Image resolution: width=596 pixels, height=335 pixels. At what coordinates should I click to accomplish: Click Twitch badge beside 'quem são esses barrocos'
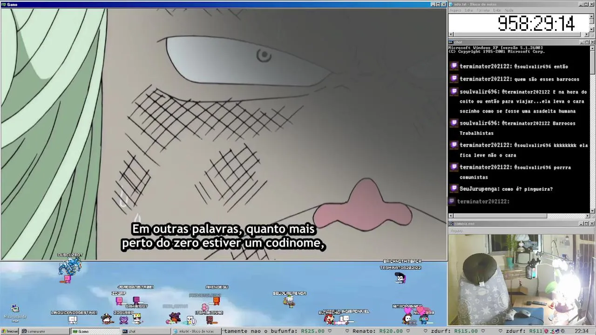[x=454, y=79]
